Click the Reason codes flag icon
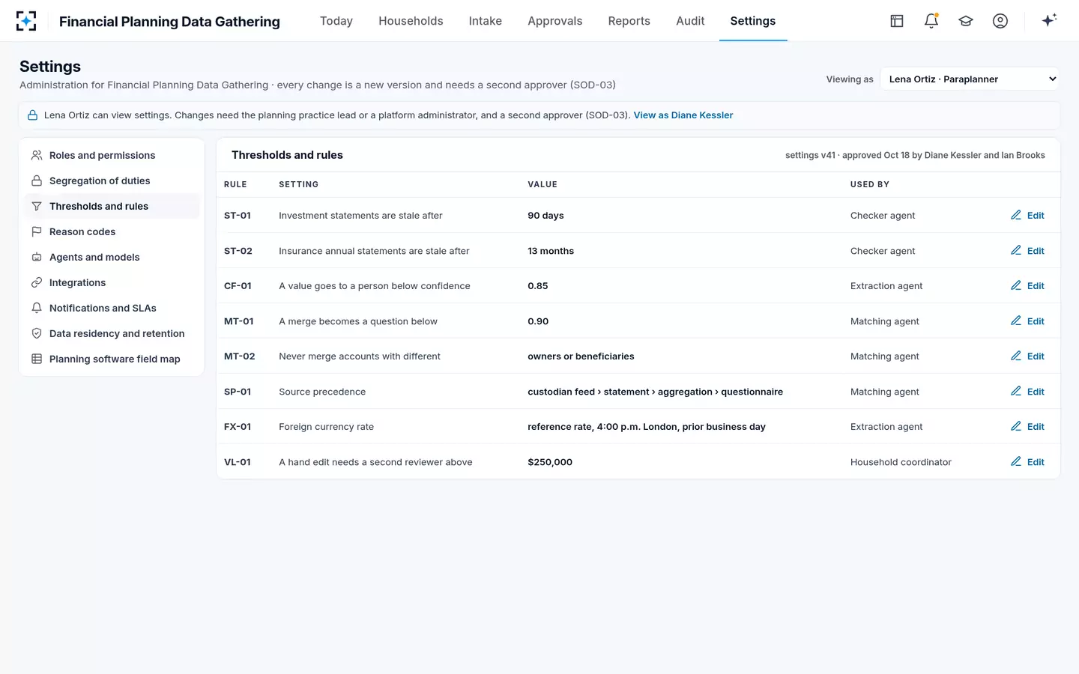 (x=37, y=231)
